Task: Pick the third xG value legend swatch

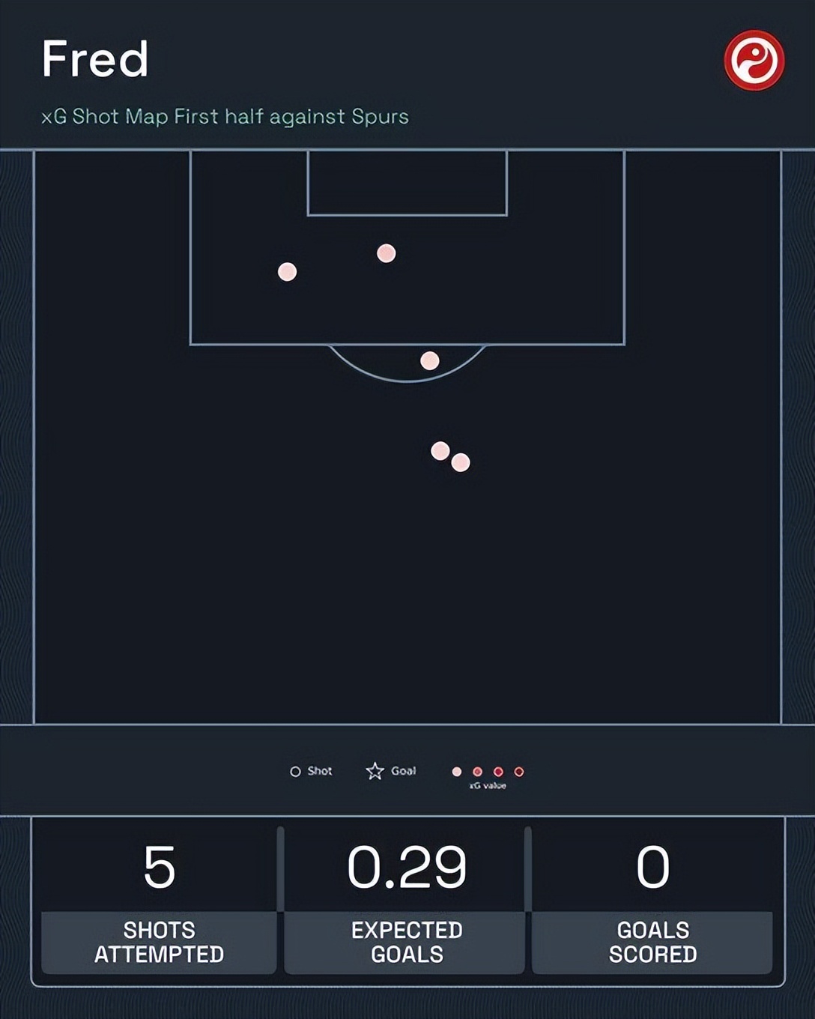Action: pyautogui.click(x=498, y=772)
